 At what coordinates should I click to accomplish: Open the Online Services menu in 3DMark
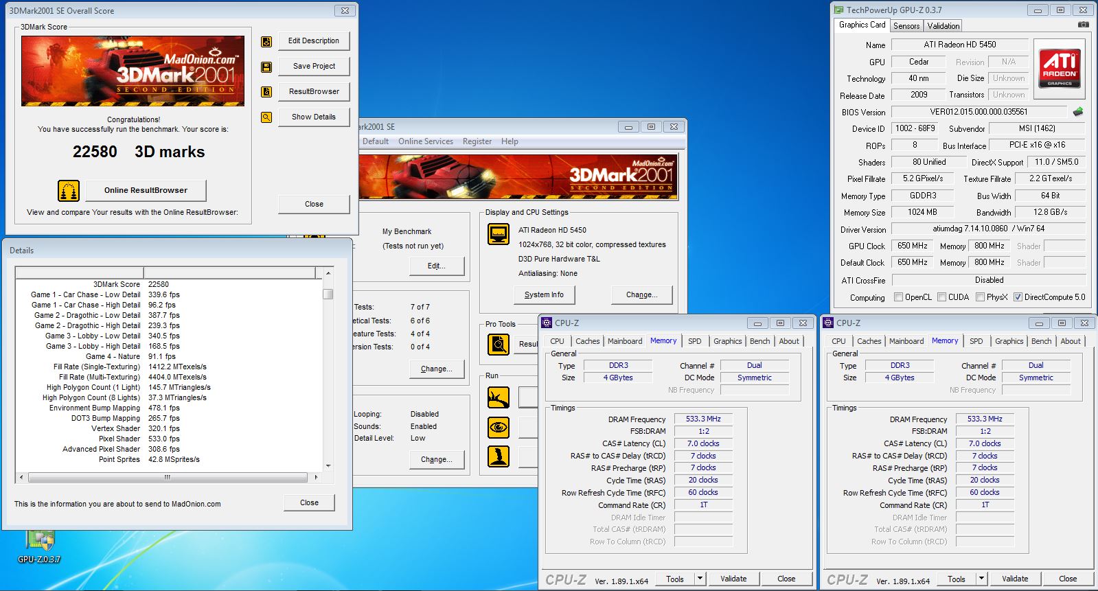(426, 141)
